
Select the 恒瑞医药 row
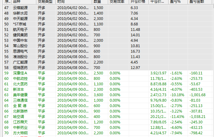(x=108, y=68)
